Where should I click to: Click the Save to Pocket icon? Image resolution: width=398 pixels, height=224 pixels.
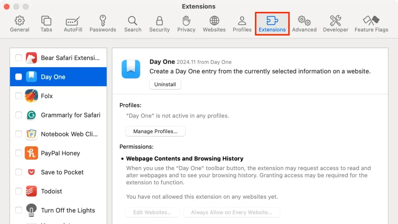coord(32,172)
